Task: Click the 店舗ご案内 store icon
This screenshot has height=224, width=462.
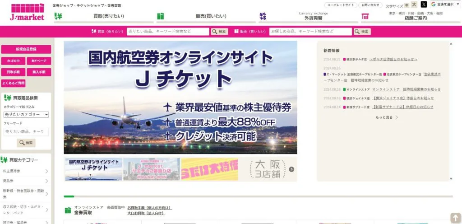Action: click(x=365, y=16)
